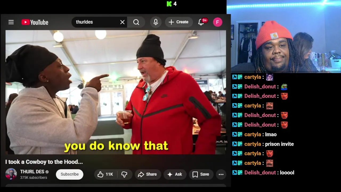Click the chat text looool
Viewport: 341px width, 192px height.
287,173
